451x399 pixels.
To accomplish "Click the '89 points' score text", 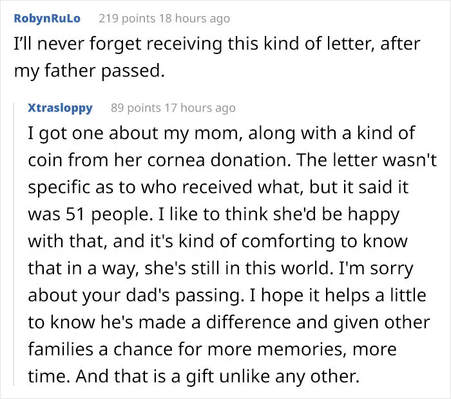I will click(x=136, y=108).
